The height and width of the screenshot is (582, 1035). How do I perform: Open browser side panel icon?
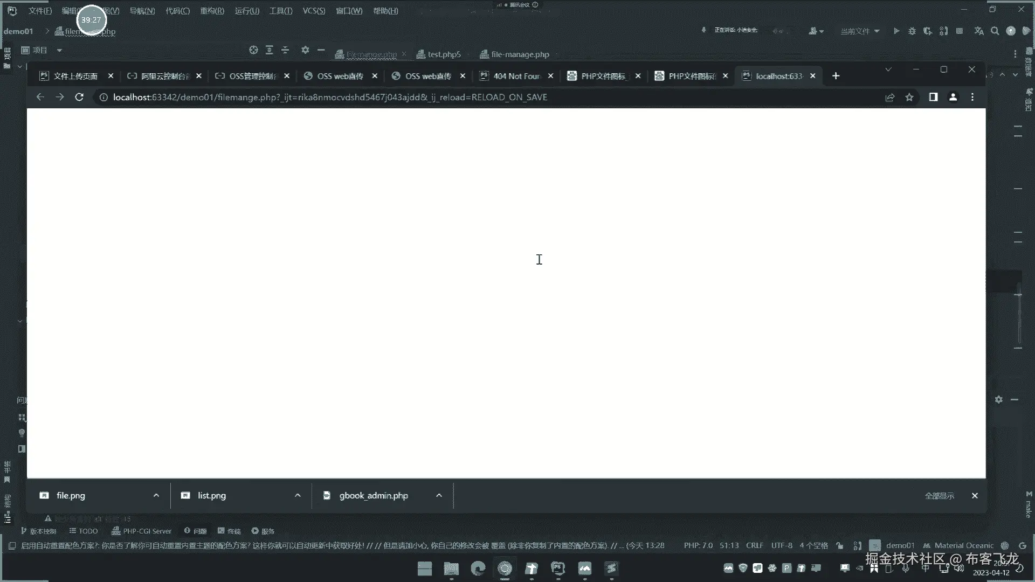coord(933,97)
